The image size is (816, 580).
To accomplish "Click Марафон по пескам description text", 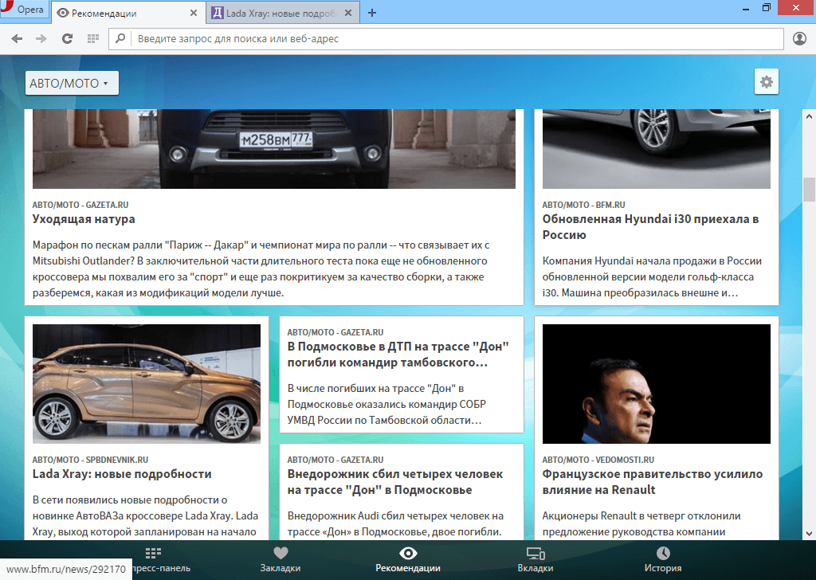I will (261, 269).
